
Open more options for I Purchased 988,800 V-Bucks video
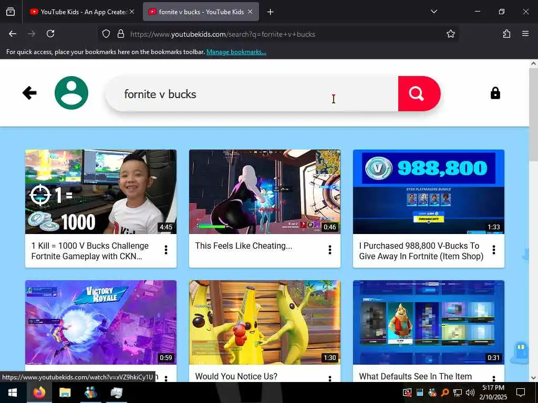[494, 250]
